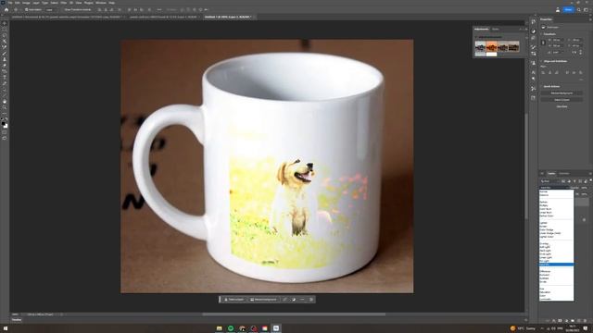The width and height of the screenshot is (593, 333).
Task: Select the Hand tool
Action: tap(5, 102)
